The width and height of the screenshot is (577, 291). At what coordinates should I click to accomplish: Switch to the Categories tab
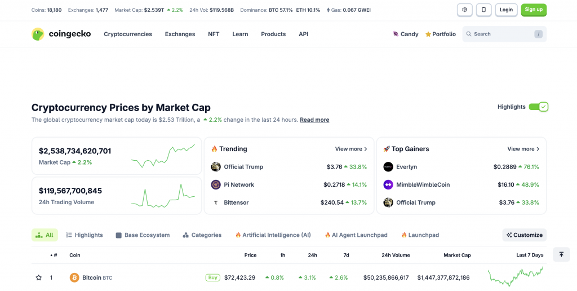(202, 235)
